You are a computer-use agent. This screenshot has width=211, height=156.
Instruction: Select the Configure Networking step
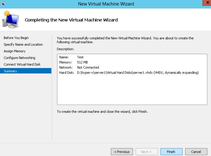(x=19, y=58)
